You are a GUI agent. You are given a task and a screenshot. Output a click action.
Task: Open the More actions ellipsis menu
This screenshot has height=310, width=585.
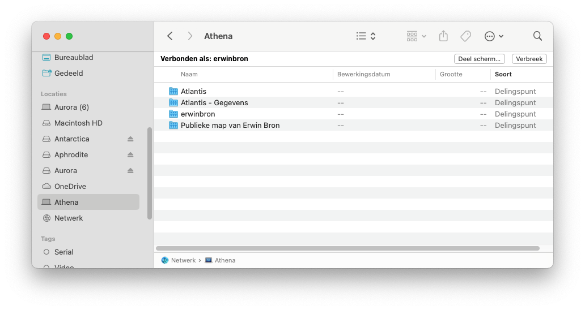(x=494, y=36)
